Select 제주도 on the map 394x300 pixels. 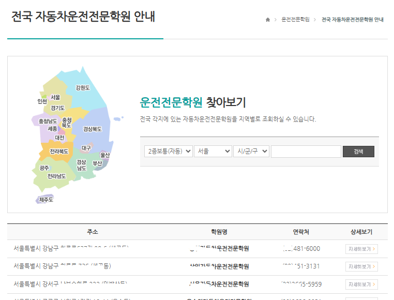[x=46, y=200]
